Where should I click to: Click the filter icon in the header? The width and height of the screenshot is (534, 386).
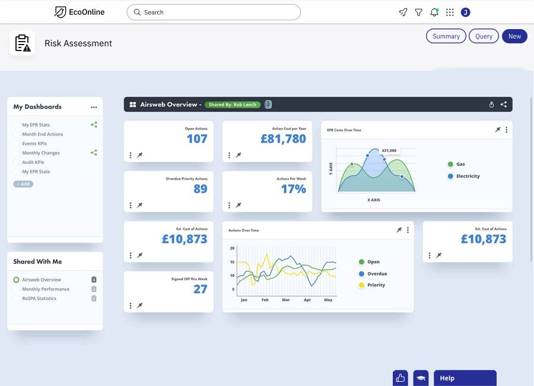(x=419, y=11)
